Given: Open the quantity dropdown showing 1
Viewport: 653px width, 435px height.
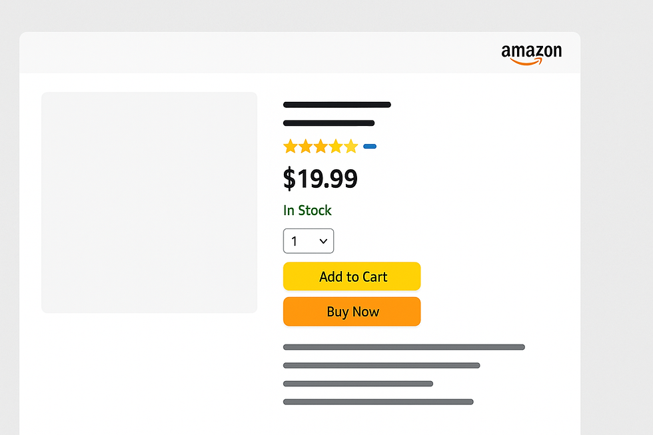Looking at the screenshot, I should tap(308, 241).
